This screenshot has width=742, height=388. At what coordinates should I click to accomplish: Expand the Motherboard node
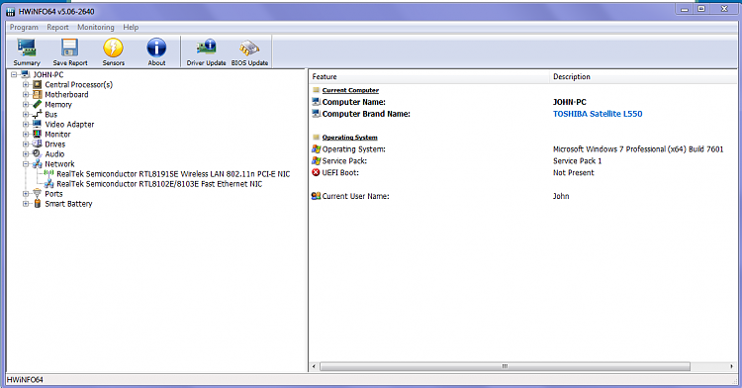tap(26, 95)
